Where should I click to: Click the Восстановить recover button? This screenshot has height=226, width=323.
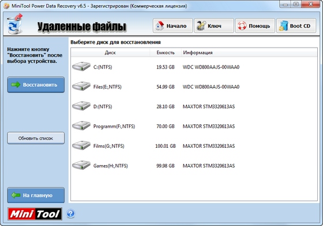[36, 85]
